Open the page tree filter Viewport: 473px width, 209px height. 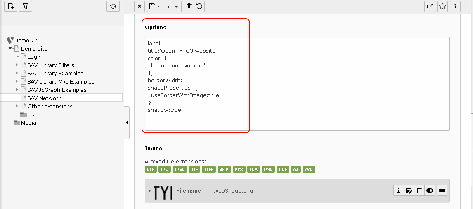26,6
